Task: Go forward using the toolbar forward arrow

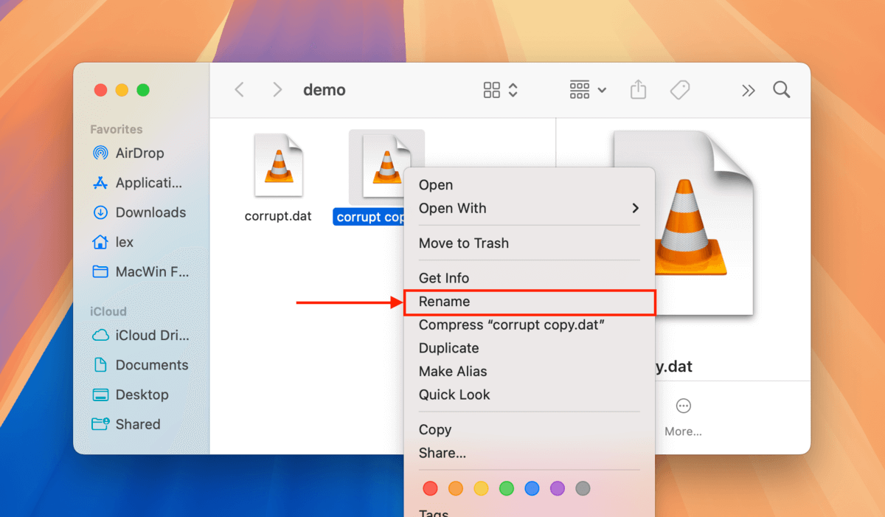Action: coord(277,90)
